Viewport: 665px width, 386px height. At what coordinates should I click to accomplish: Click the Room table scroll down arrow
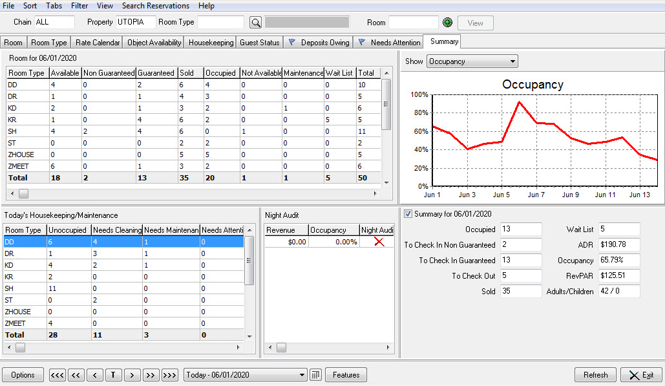[x=386, y=183]
